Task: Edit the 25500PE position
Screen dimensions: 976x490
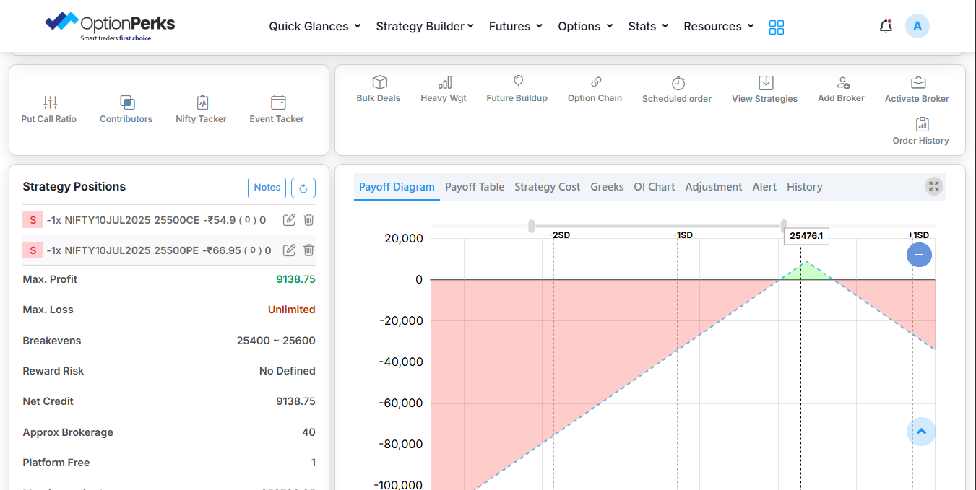Action: (289, 250)
